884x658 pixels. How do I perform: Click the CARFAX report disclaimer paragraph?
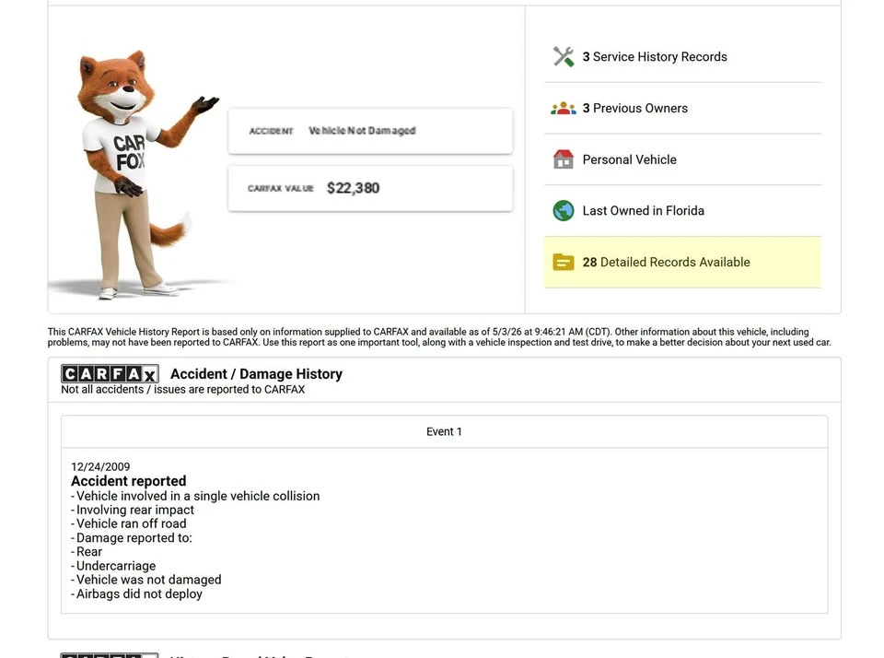(439, 337)
